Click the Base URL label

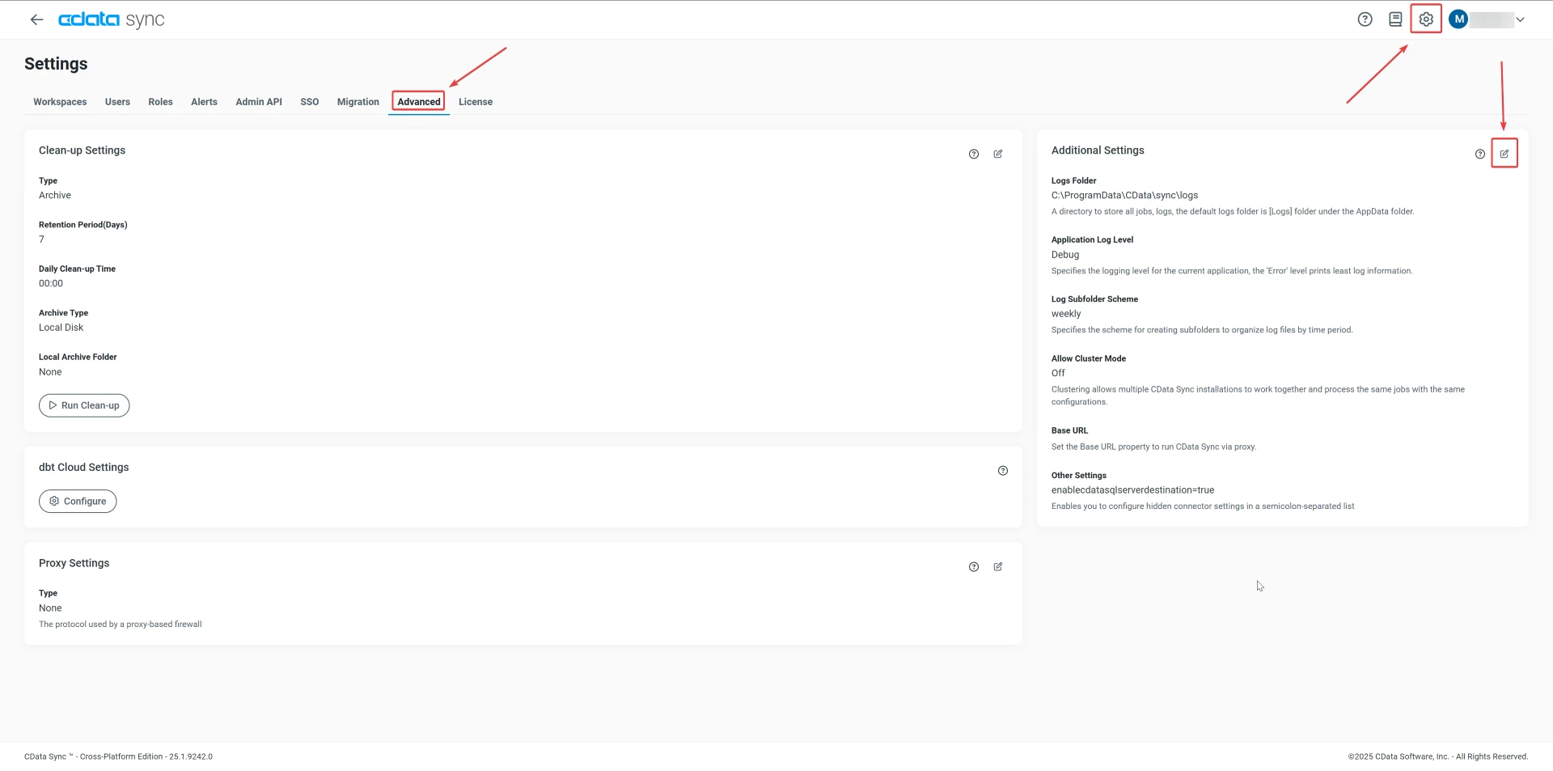[x=1069, y=431]
